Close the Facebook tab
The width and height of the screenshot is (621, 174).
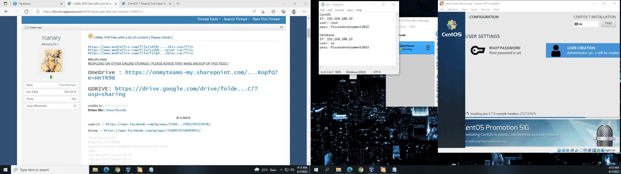[61, 4]
